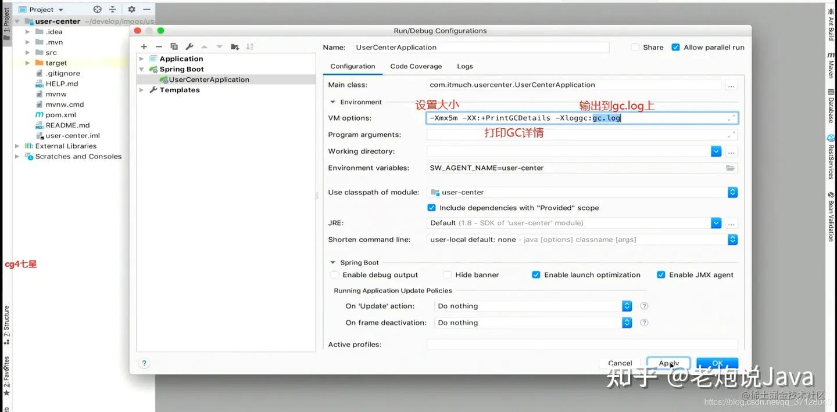Expand the Templates tree node
This screenshot has width=837, height=412.
point(141,90)
